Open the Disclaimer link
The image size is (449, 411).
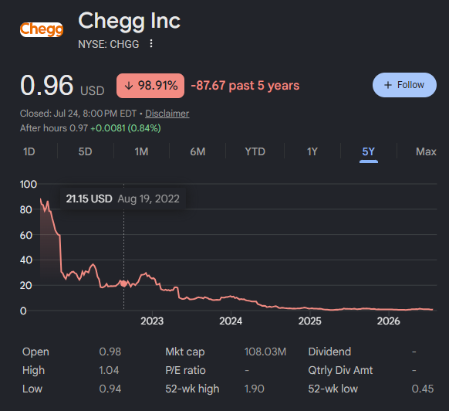pyautogui.click(x=167, y=114)
